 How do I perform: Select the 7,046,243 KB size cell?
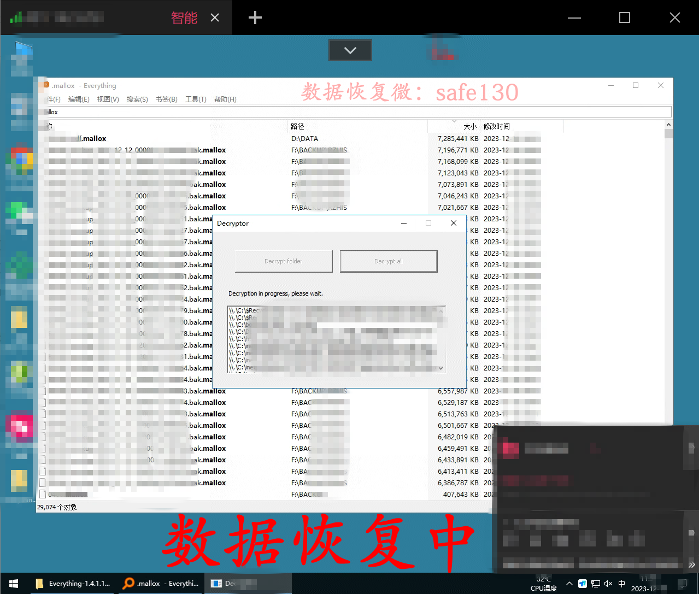point(458,196)
